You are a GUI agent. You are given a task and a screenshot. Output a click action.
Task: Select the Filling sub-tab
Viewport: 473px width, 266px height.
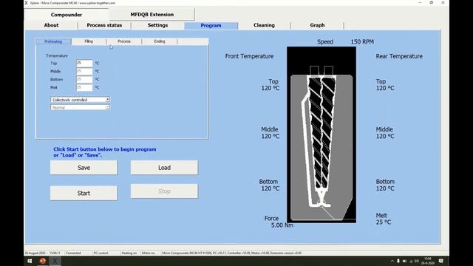89,41
